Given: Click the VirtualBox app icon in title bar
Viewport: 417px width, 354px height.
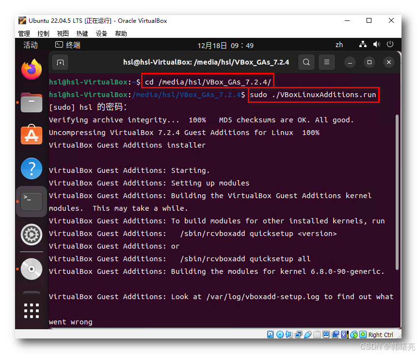Looking at the screenshot, I should click(x=22, y=20).
